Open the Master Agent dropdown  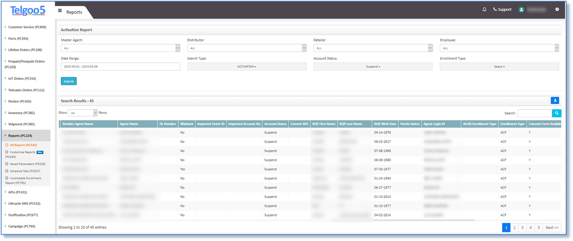[120, 48]
